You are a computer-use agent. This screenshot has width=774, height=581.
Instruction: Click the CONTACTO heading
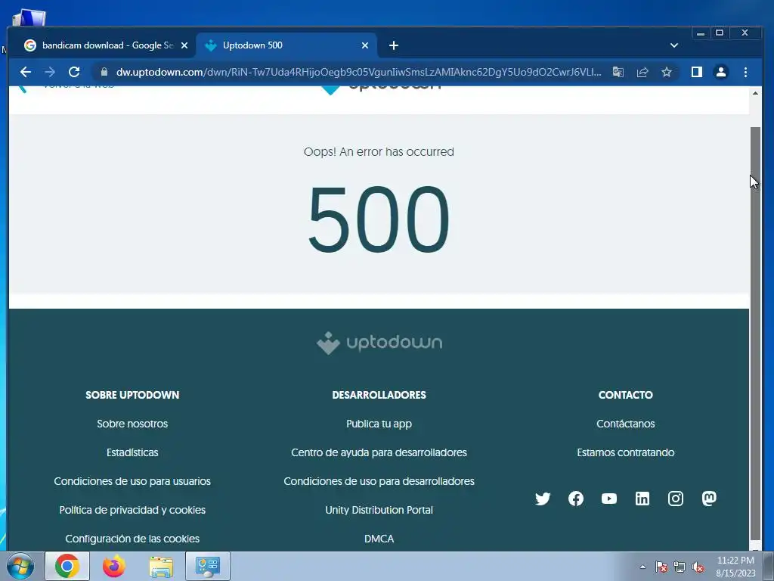pos(625,395)
